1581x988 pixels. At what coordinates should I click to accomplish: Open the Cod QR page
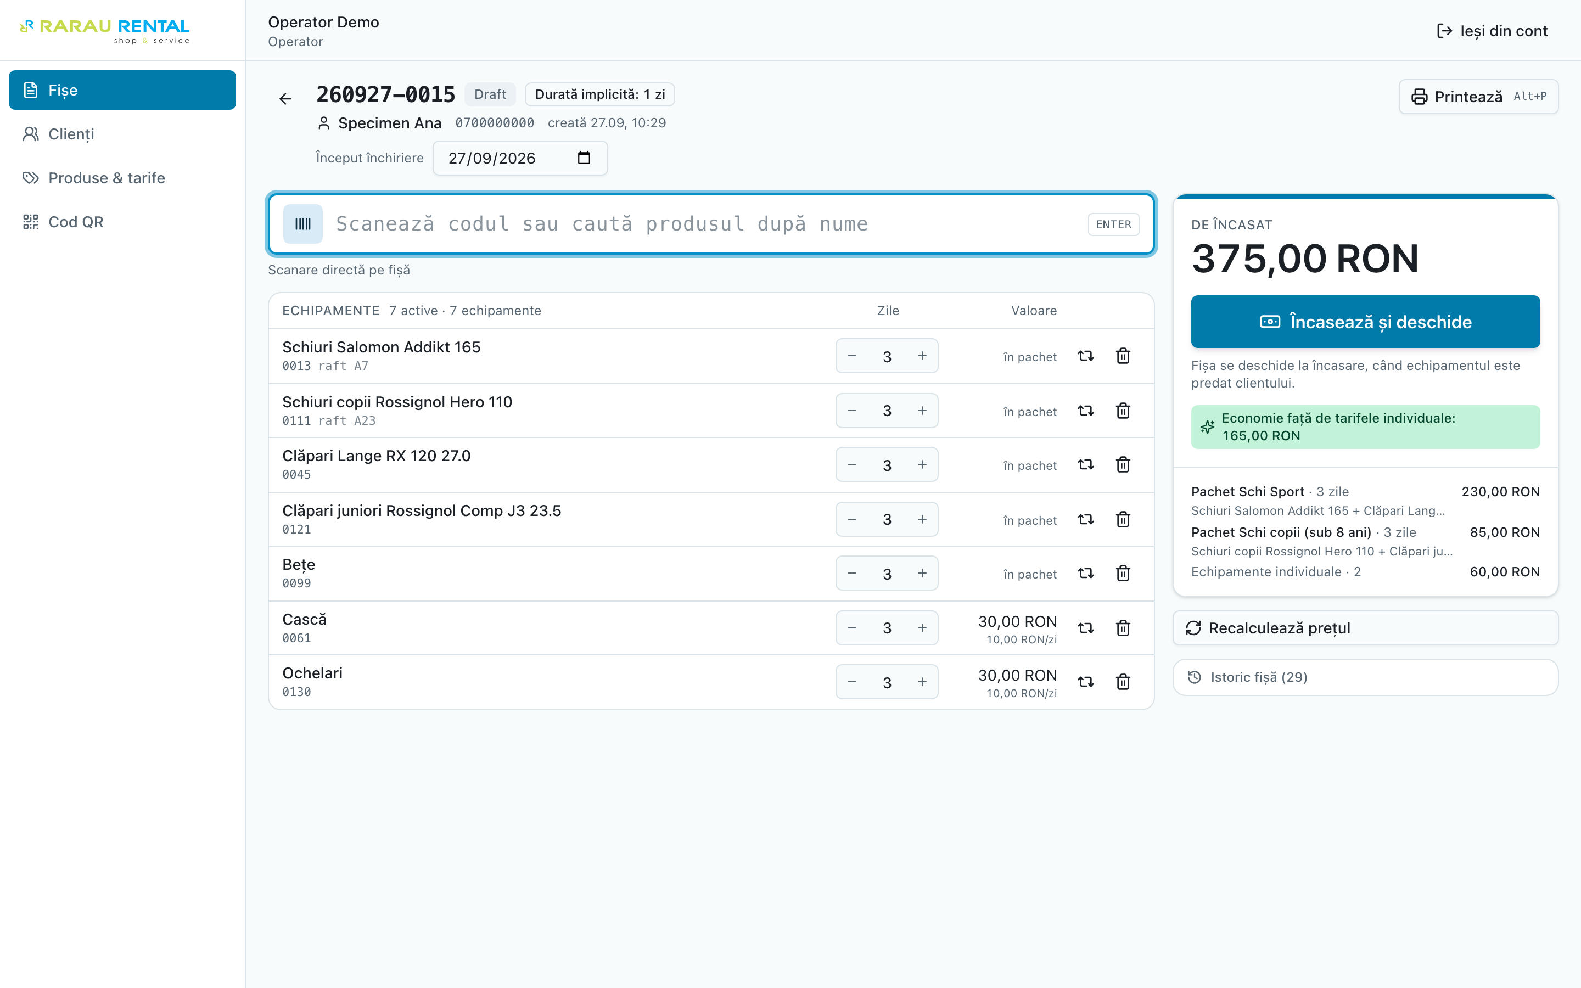122,222
